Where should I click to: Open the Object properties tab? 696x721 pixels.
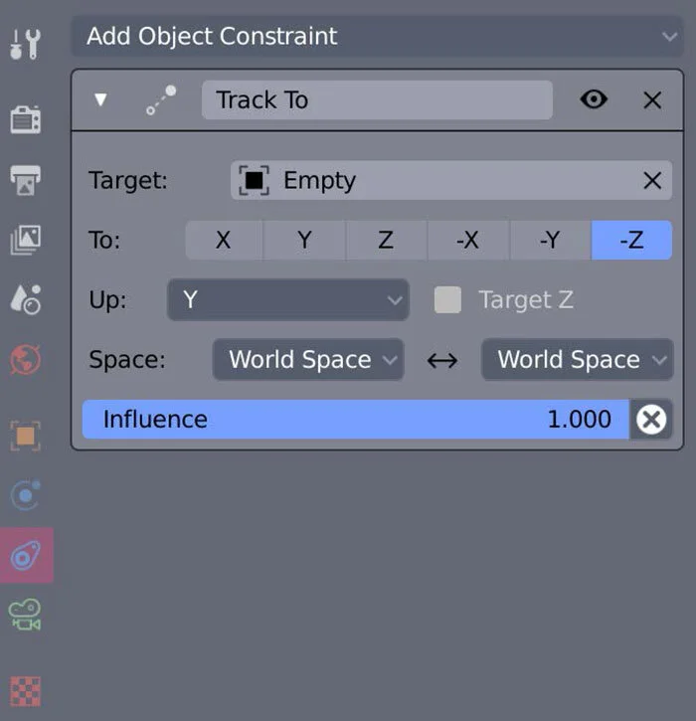pyautogui.click(x=25, y=436)
